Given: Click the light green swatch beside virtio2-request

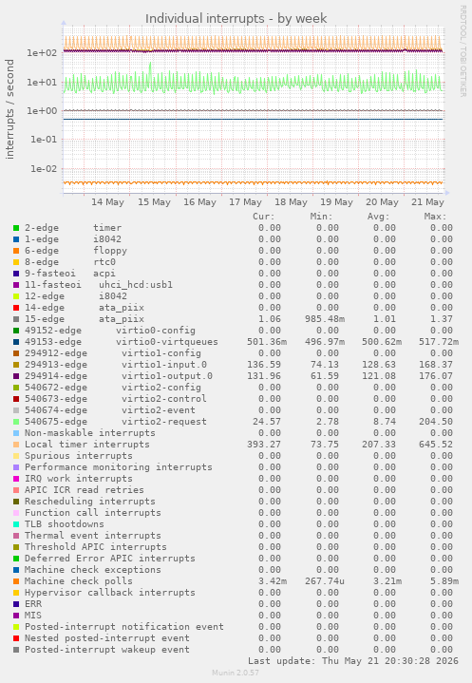Looking at the screenshot, I should (x=16, y=422).
